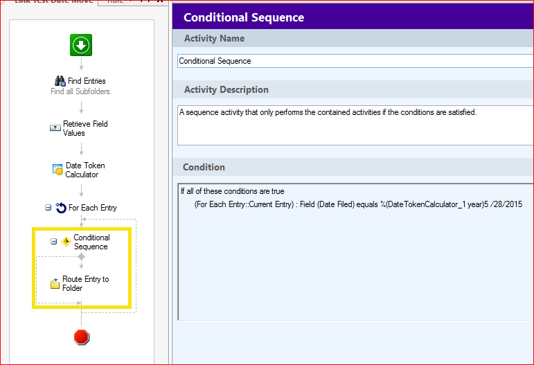Select the Date Token Calculator icon
This screenshot has width=534, height=365.
click(58, 170)
